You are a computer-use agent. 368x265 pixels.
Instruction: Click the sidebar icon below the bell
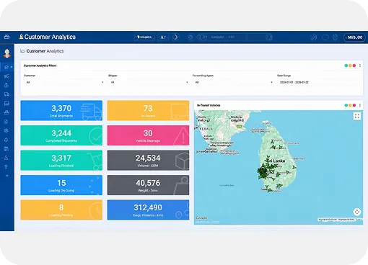6,149
